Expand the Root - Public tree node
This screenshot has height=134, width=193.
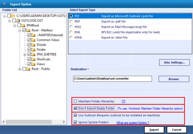(x=20, y=69)
